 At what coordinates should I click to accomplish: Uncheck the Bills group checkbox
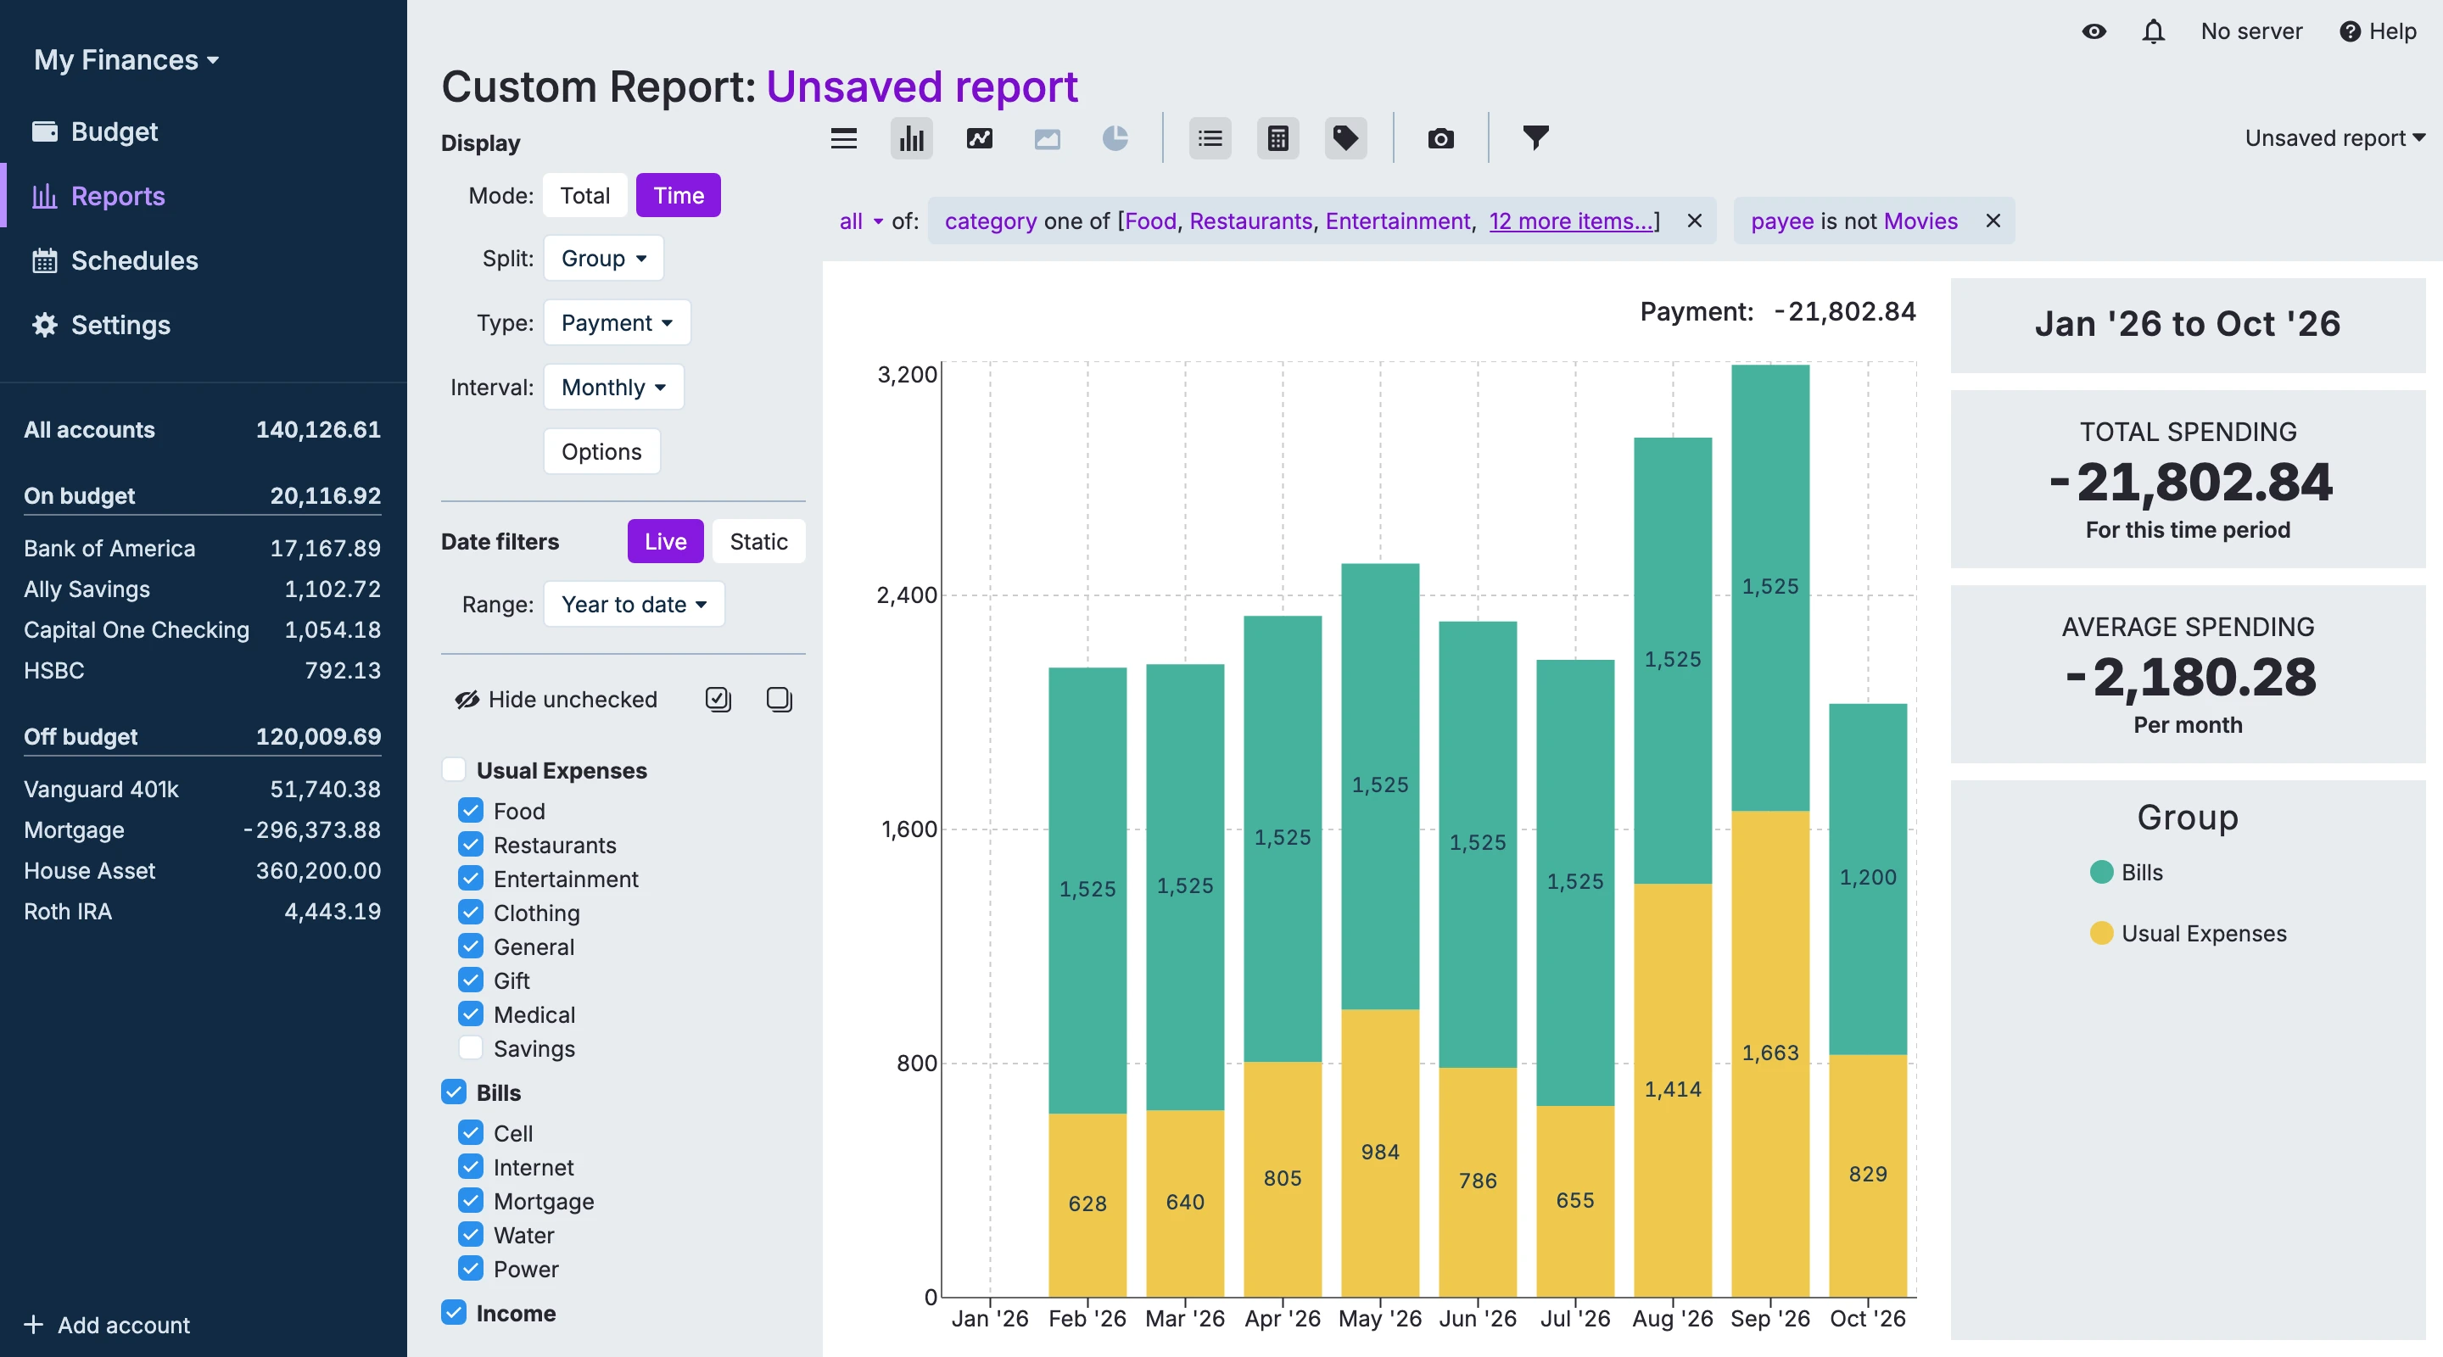(x=453, y=1092)
